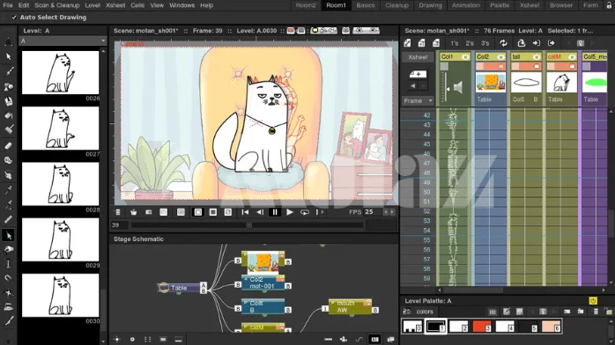Select the Geometric shapes tool

click(x=8, y=86)
